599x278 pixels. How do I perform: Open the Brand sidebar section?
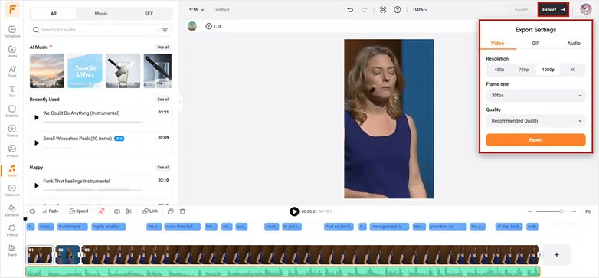pos(11,250)
